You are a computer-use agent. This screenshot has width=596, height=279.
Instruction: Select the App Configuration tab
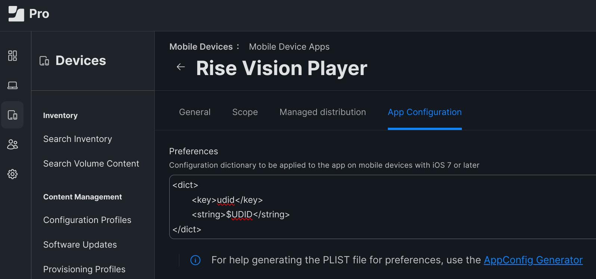click(x=425, y=112)
